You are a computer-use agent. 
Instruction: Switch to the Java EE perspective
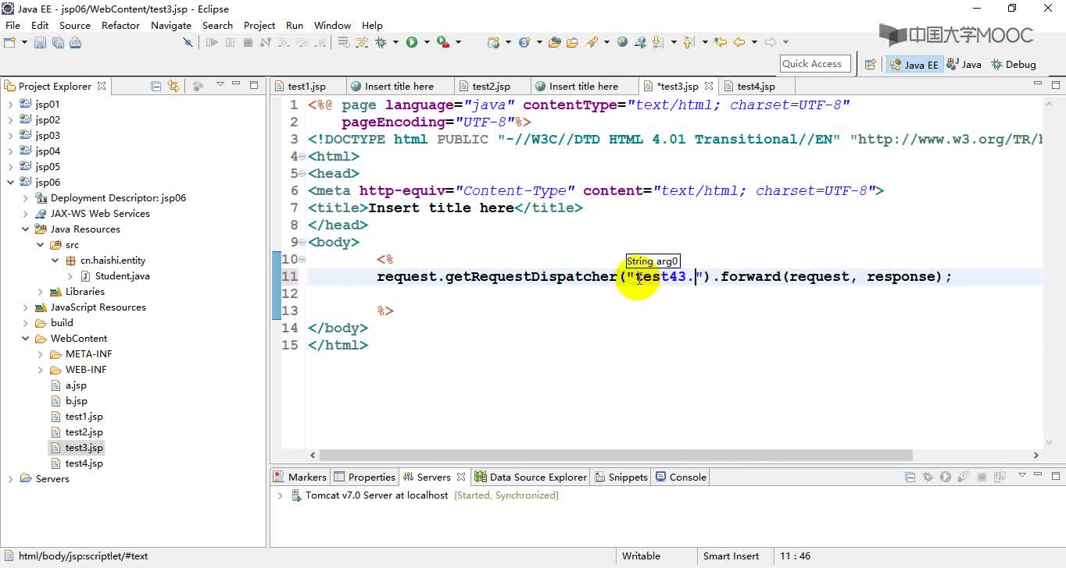pyautogui.click(x=914, y=65)
